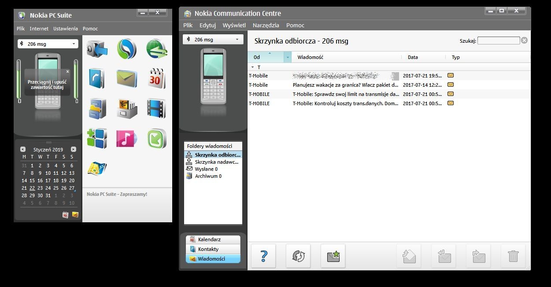Screen dimensions: 551x287
Task: Create new message with star envelope button
Action: [333, 256]
